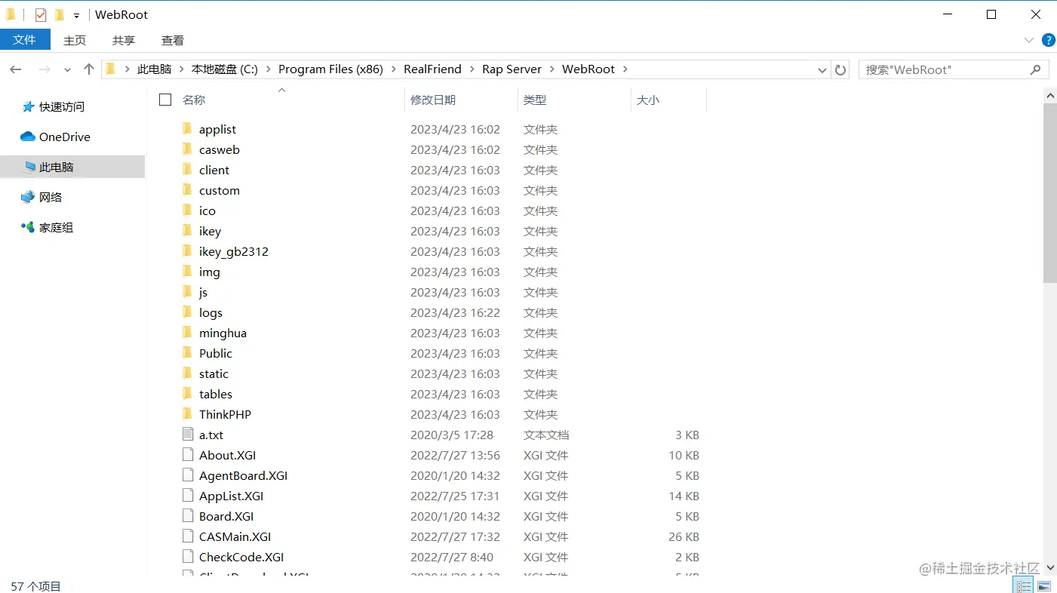Select the ikey folder icon
The width and height of the screenshot is (1057, 593).
coord(188,231)
